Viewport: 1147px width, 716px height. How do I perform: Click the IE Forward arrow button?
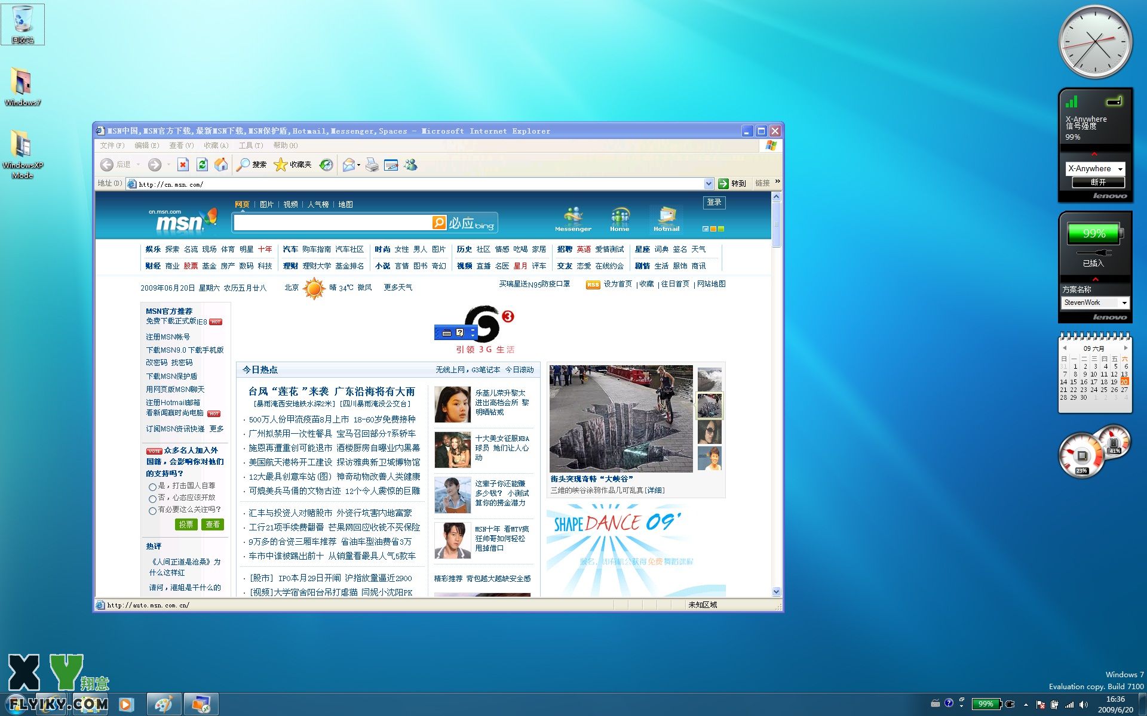point(155,165)
